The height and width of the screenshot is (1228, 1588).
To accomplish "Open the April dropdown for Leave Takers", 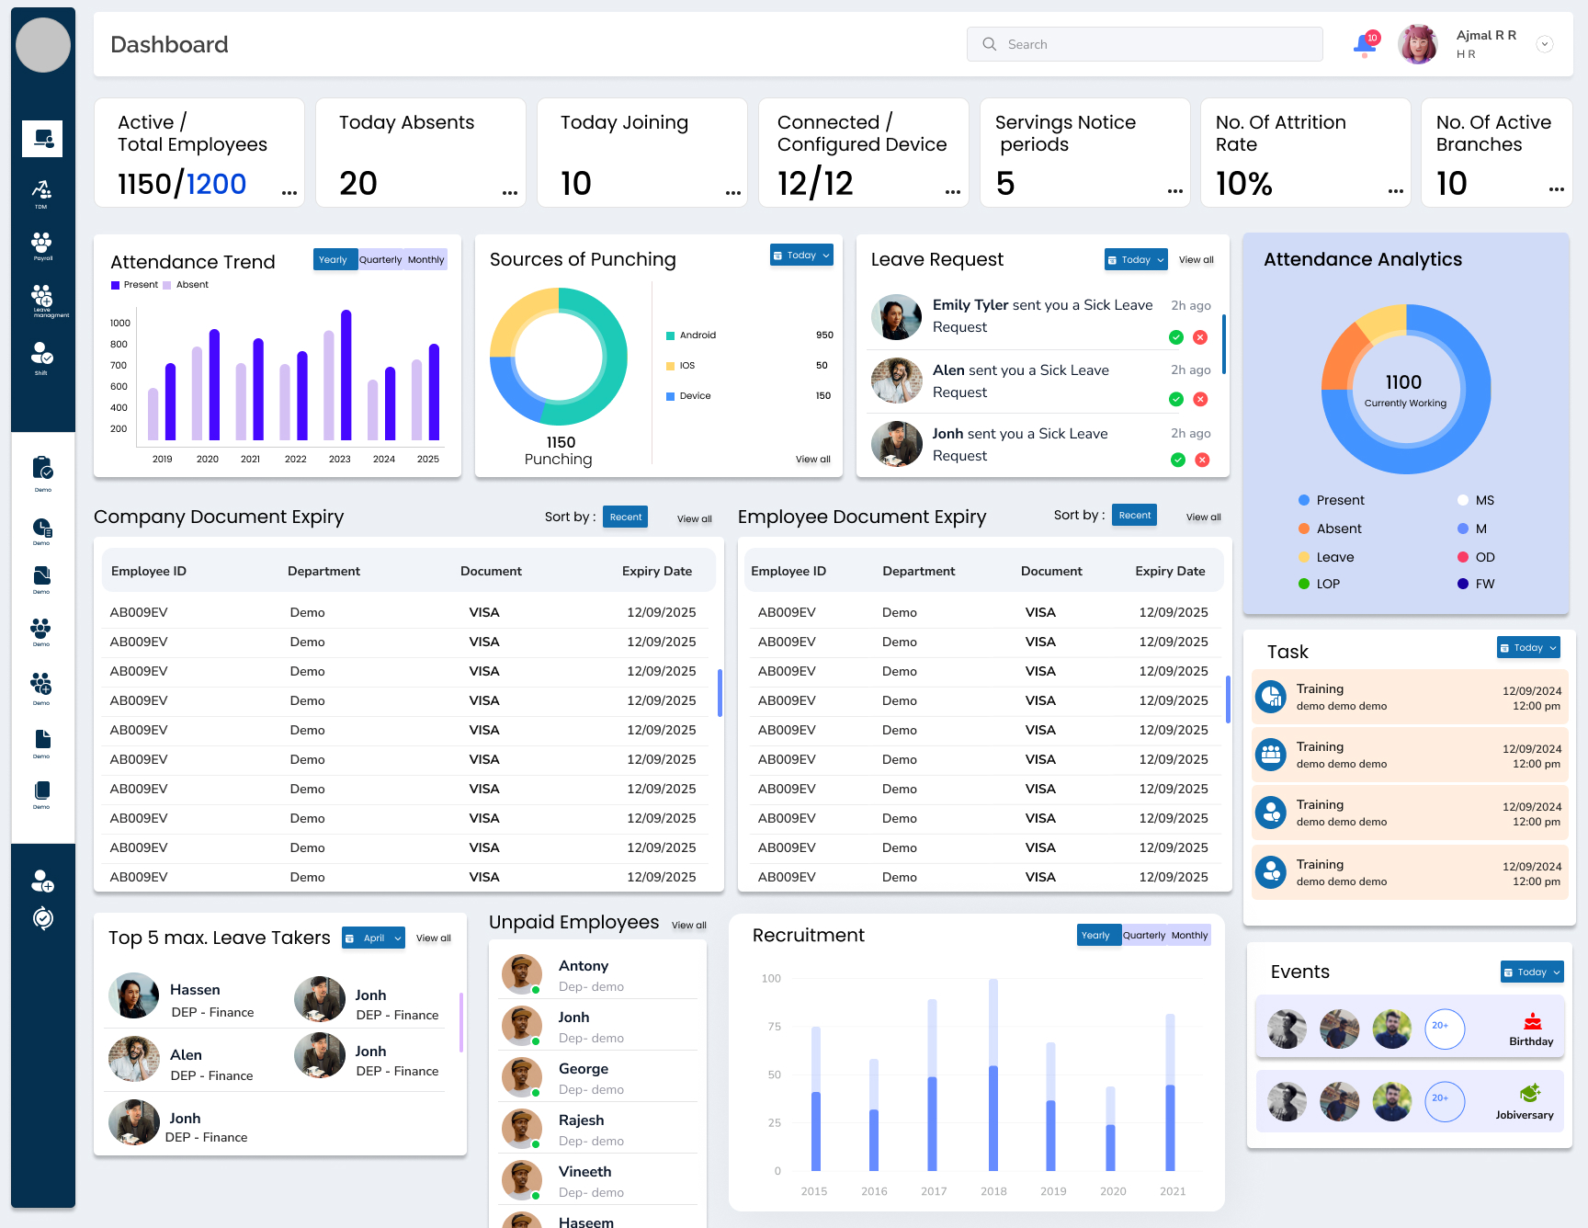I will click(373, 938).
